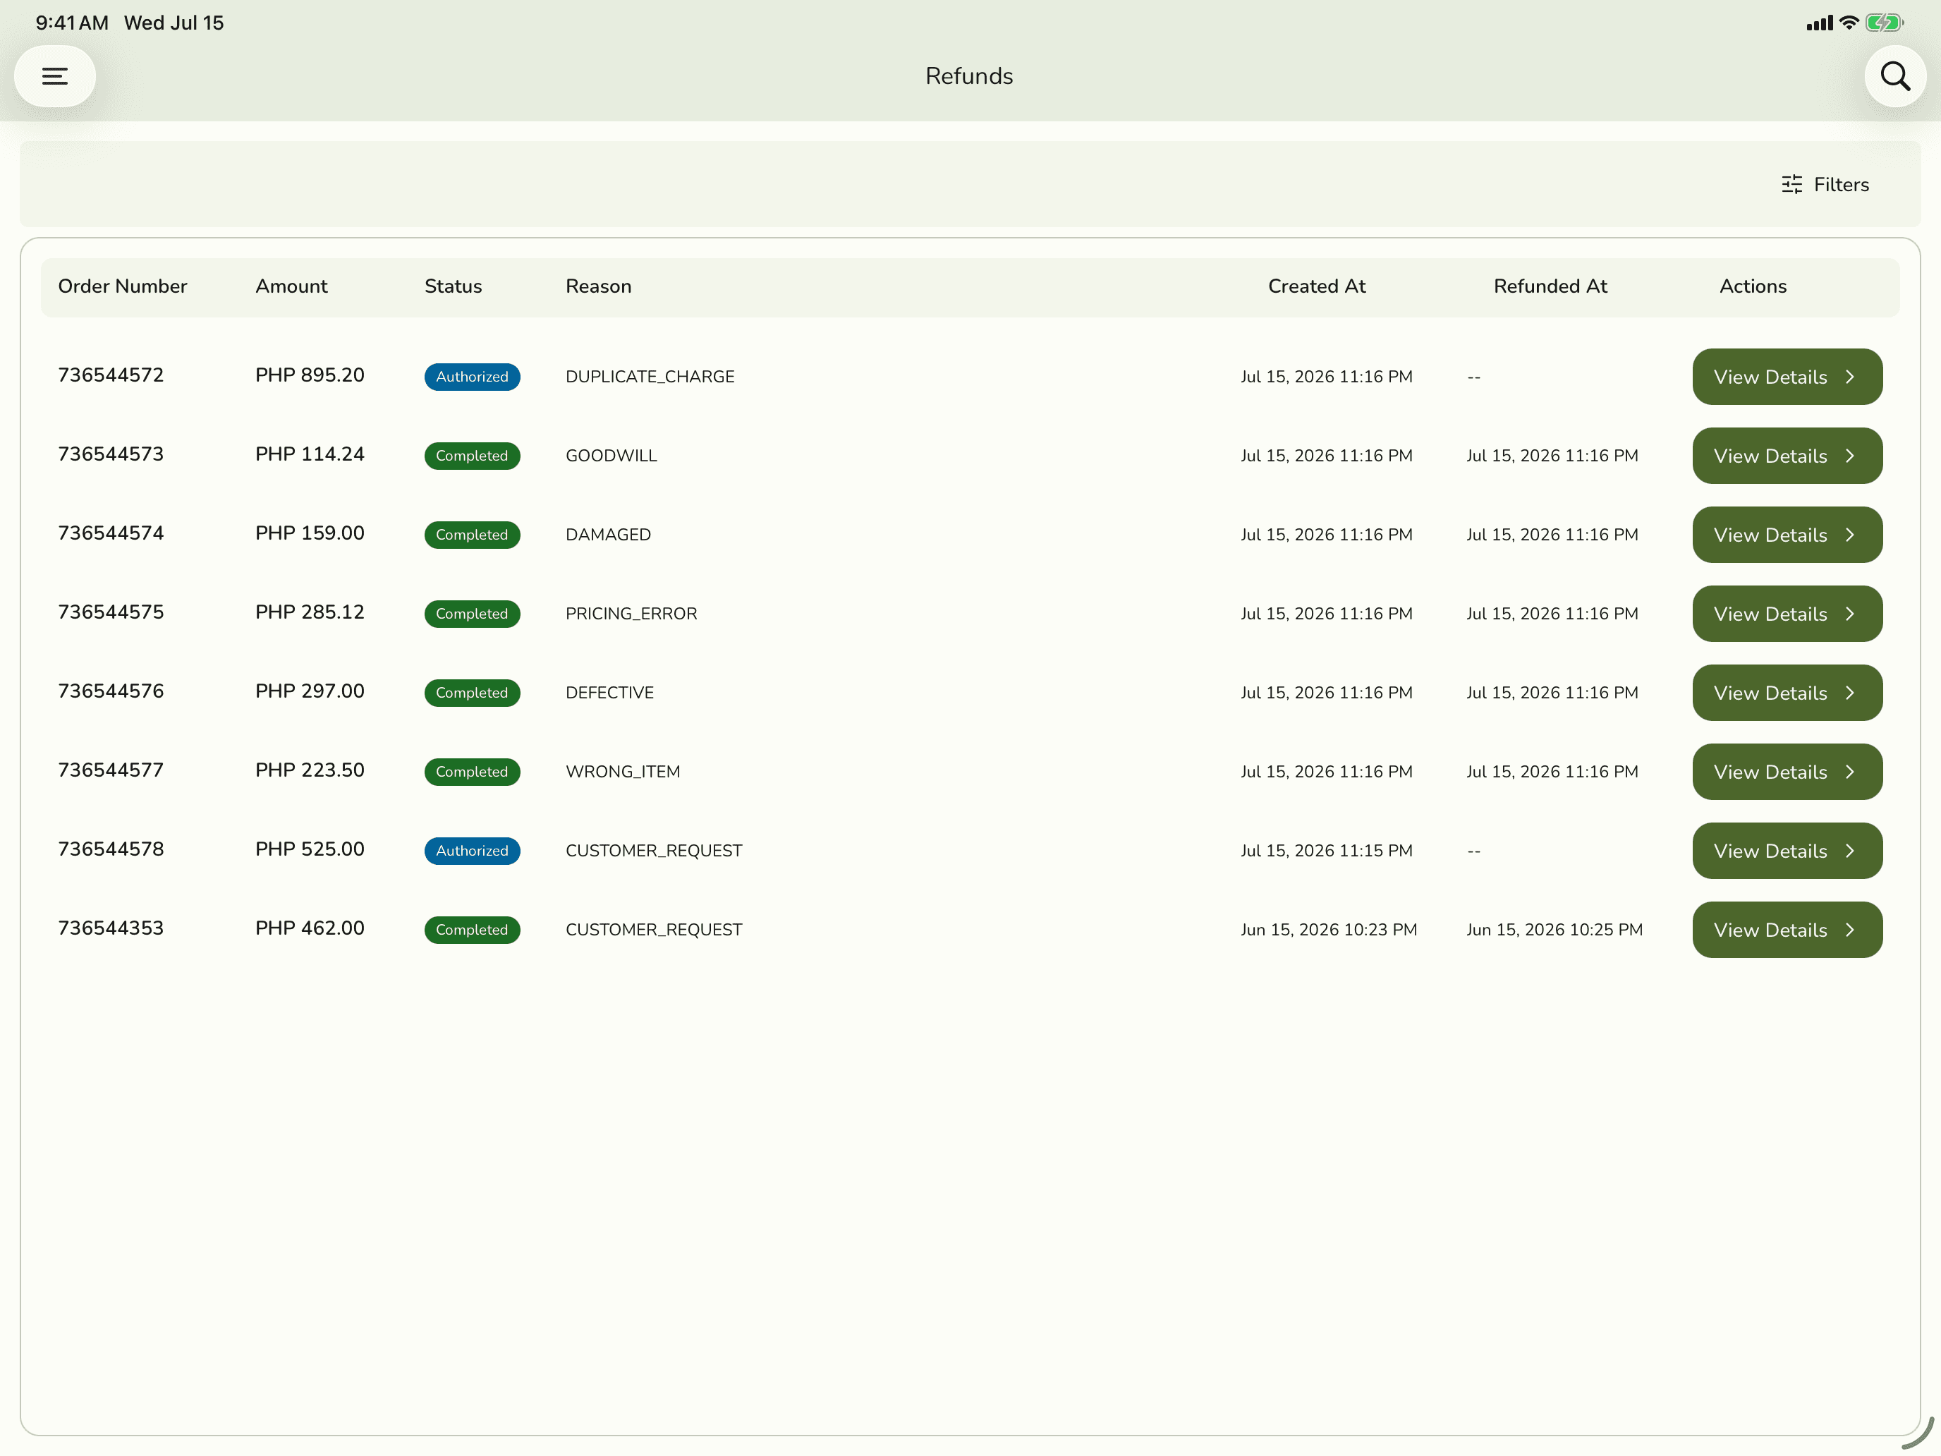This screenshot has height=1456, width=1941.
Task: View details for order 736544577
Action: pos(1787,772)
